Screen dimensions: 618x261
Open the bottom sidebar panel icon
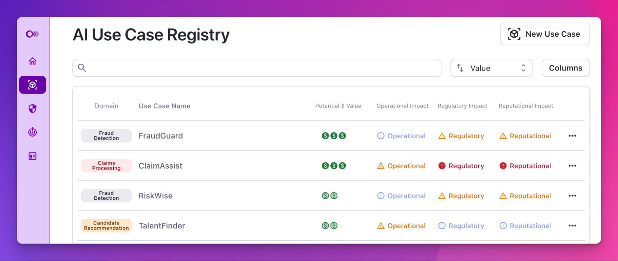coord(32,156)
